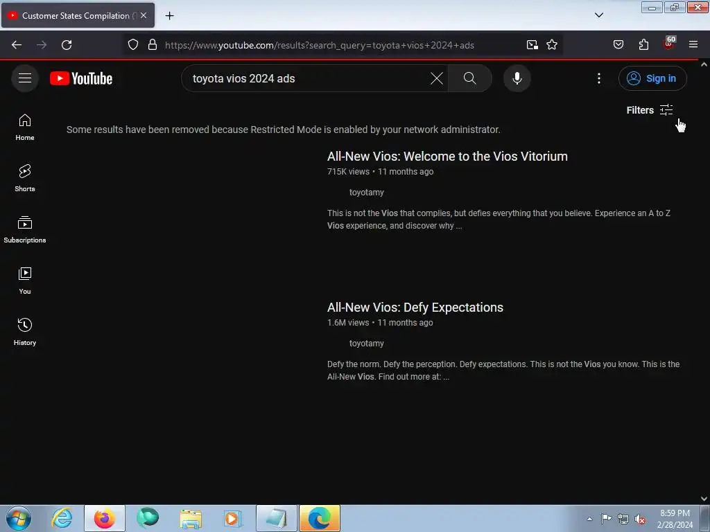
Task: List all tabs dropdown chevron
Action: 598,15
